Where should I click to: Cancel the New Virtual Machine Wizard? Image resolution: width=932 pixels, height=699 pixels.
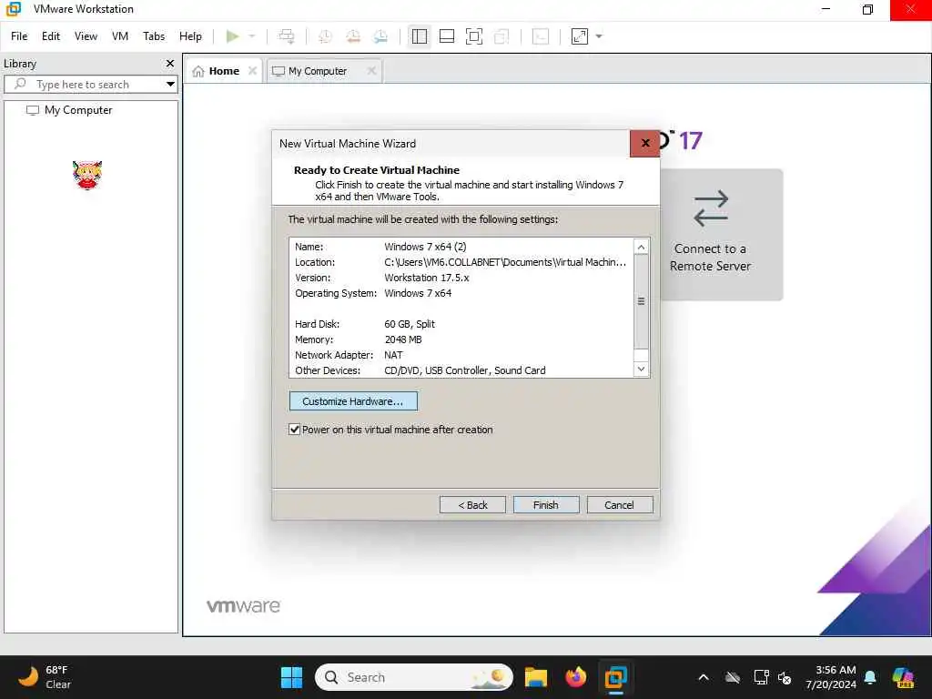click(619, 504)
